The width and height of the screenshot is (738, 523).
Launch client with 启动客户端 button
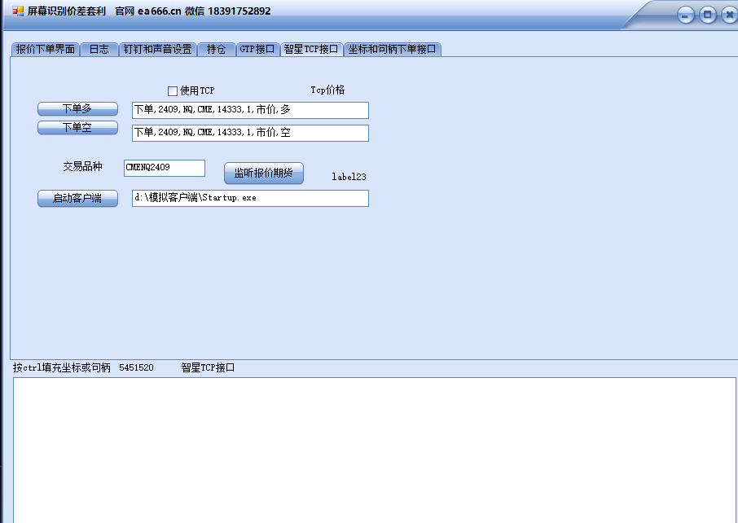77,199
